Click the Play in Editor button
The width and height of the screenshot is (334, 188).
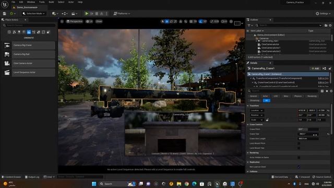coord(87,14)
